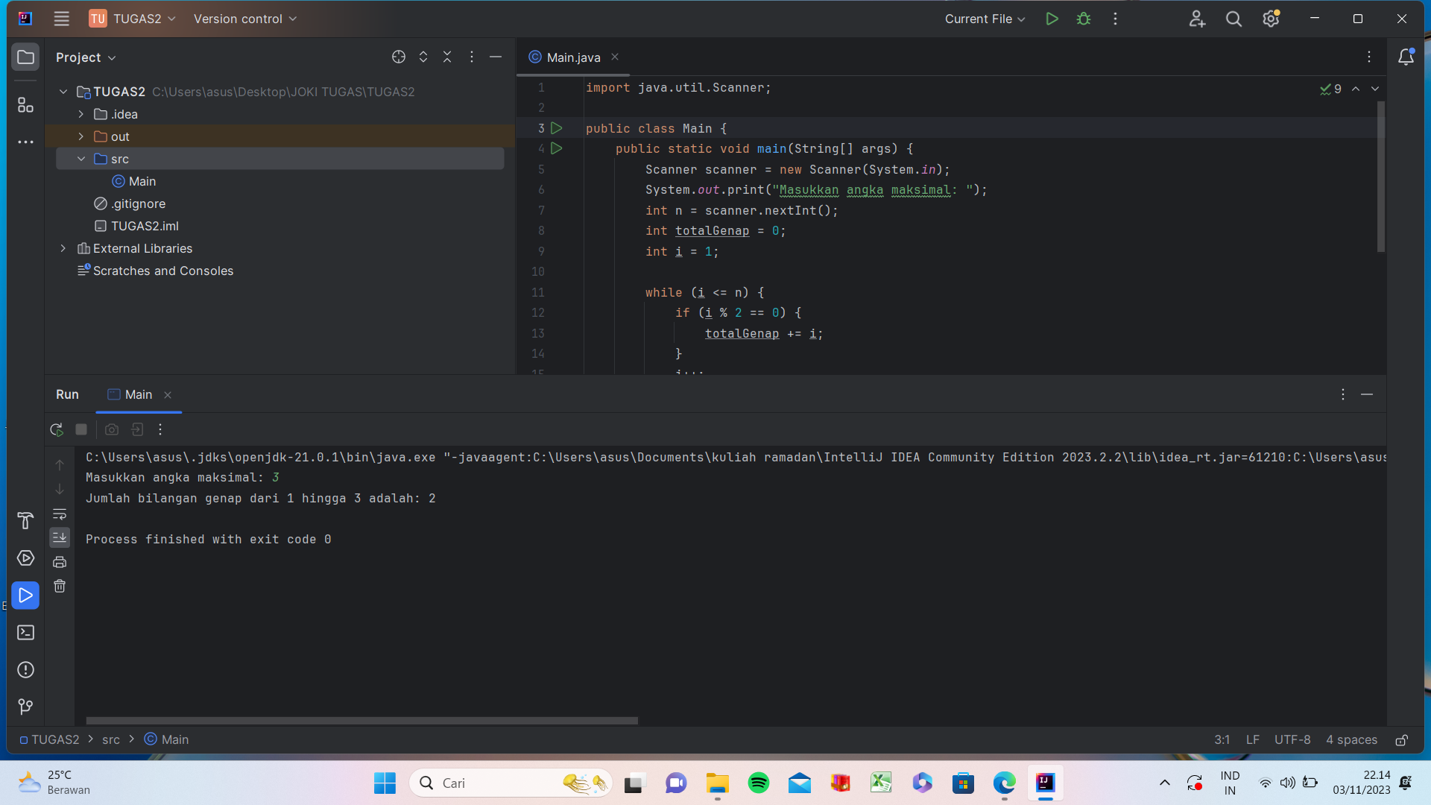The width and height of the screenshot is (1431, 805).
Task: Rerun the Main program in the Run panel
Action: tap(57, 429)
